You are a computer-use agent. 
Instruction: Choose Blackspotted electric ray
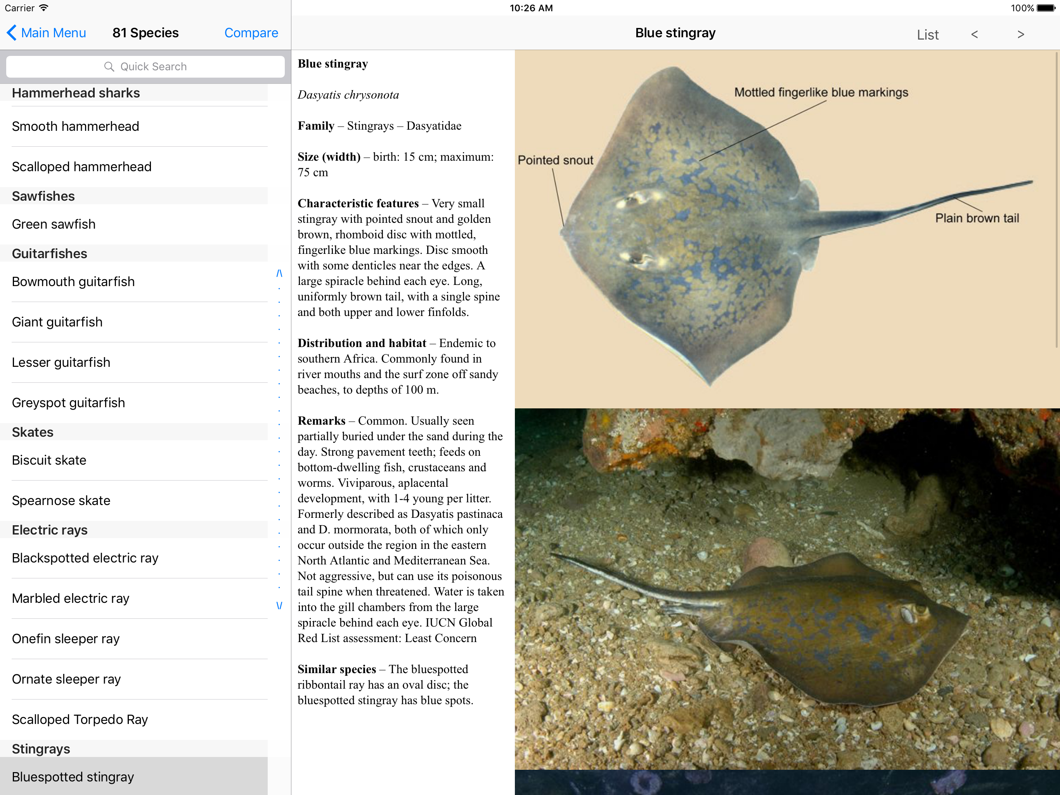134,558
